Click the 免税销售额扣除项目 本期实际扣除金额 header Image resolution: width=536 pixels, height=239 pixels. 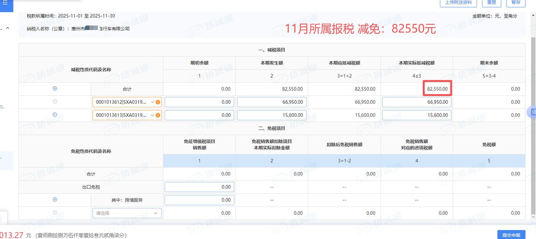[x=272, y=145]
